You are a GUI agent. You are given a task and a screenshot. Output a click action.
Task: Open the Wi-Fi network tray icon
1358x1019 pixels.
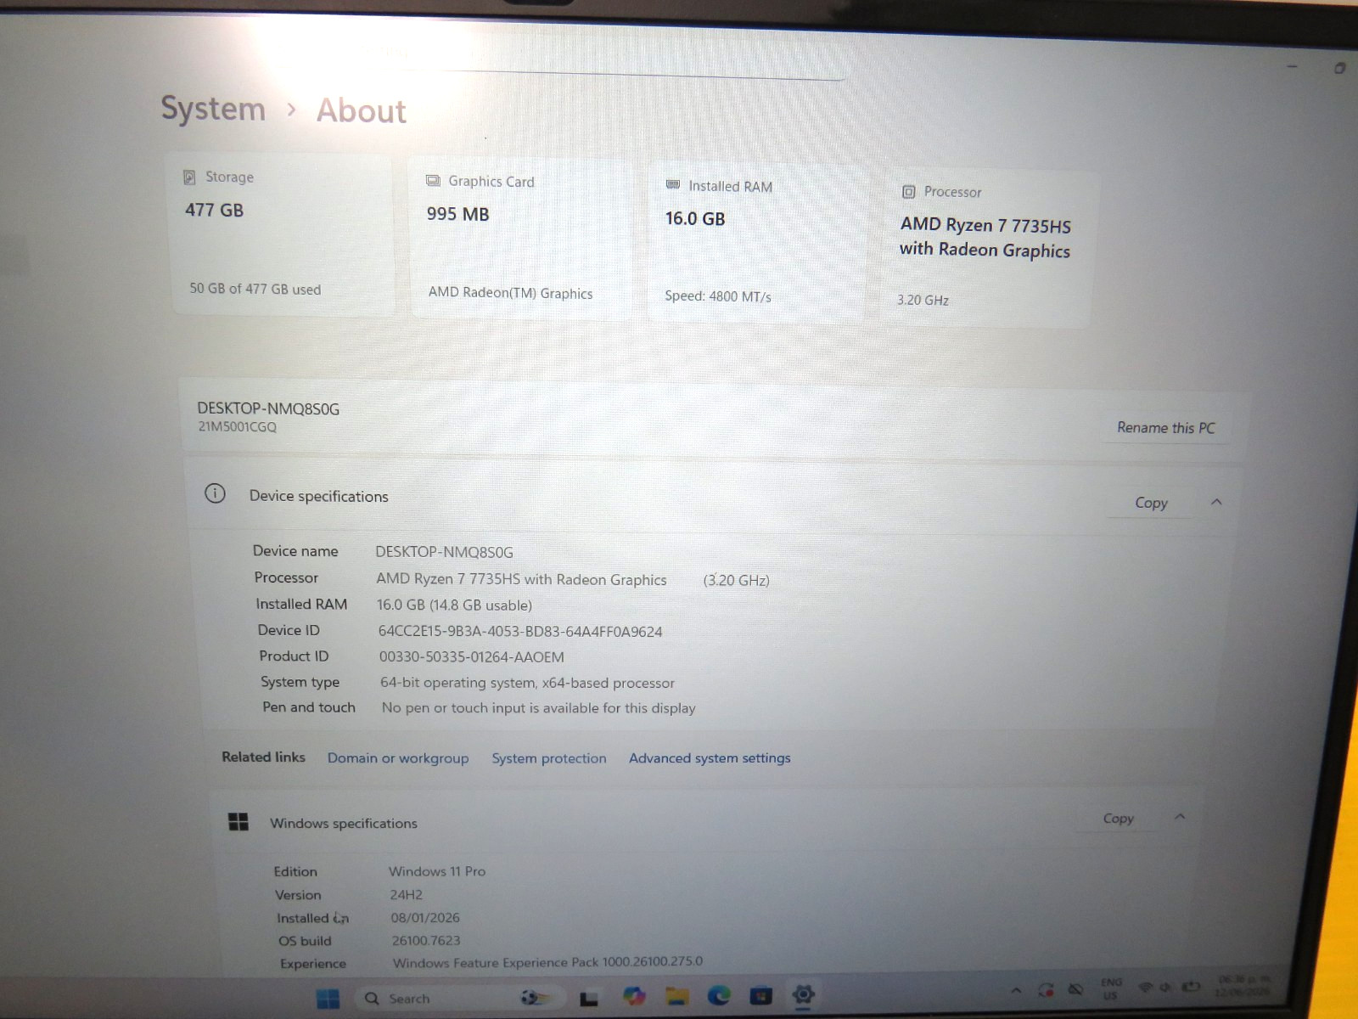pyautogui.click(x=1145, y=988)
